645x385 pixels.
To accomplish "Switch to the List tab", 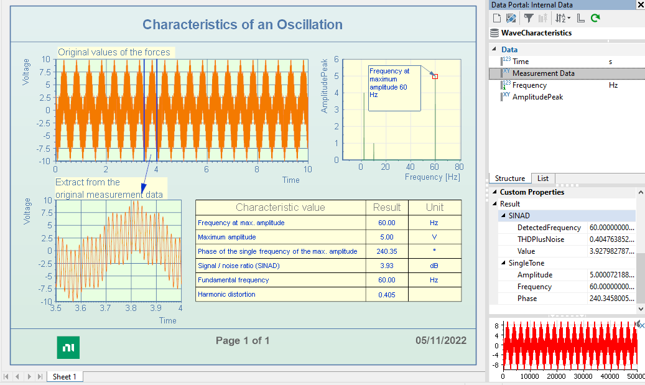I will coord(542,179).
